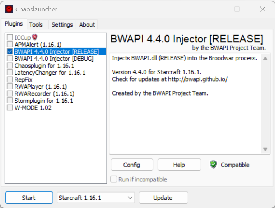Image resolution: width=275 pixels, height=208 pixels.
Task: Toggle the W-MODE 1.02 checkbox
Action: [10, 108]
